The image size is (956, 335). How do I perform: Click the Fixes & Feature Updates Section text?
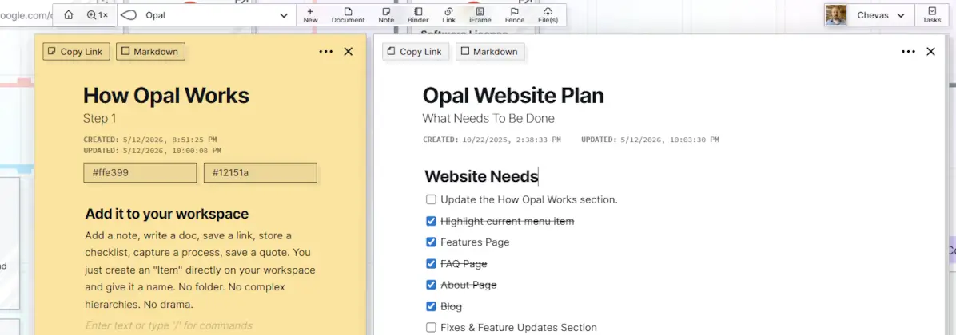point(518,327)
